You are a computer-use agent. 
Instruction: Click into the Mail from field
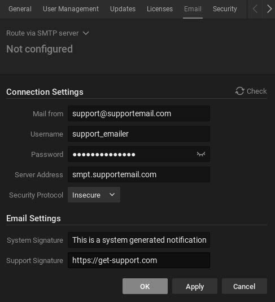(139, 113)
